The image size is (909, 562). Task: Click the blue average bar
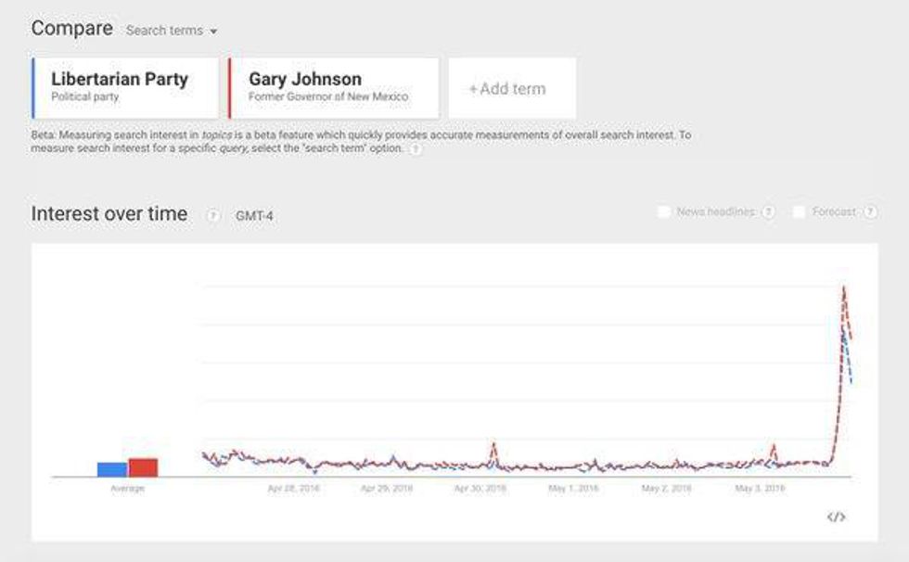112,469
